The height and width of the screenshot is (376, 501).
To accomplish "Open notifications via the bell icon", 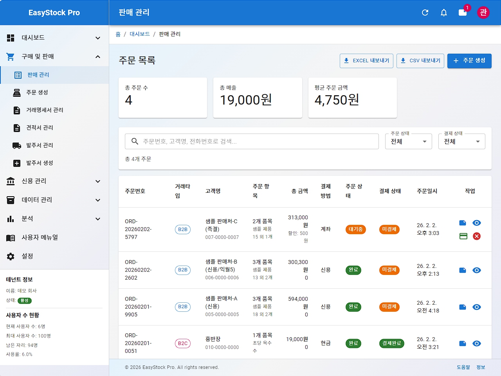I will pyautogui.click(x=443, y=13).
